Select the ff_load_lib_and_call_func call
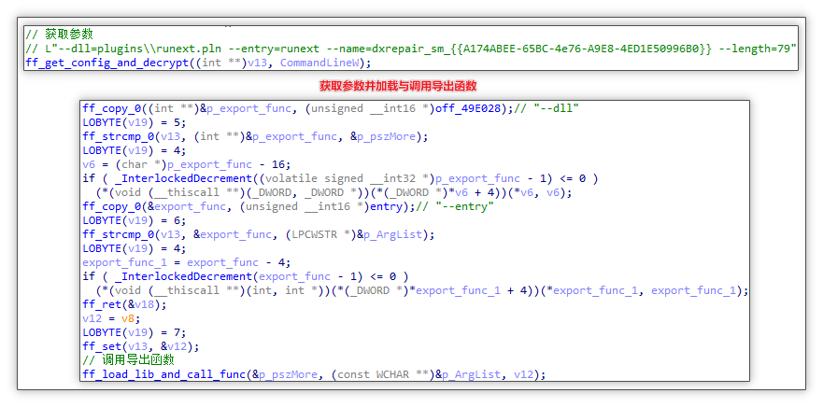This screenshot has height=407, width=823. (163, 374)
